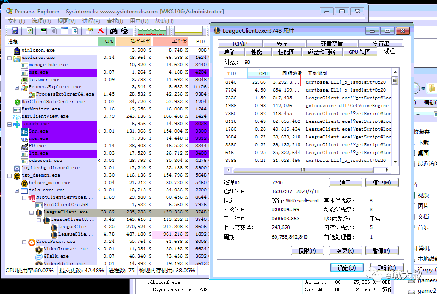The width and height of the screenshot is (437, 294).
Task: Collapse the explorer.exe process tree
Action: (x=10, y=58)
